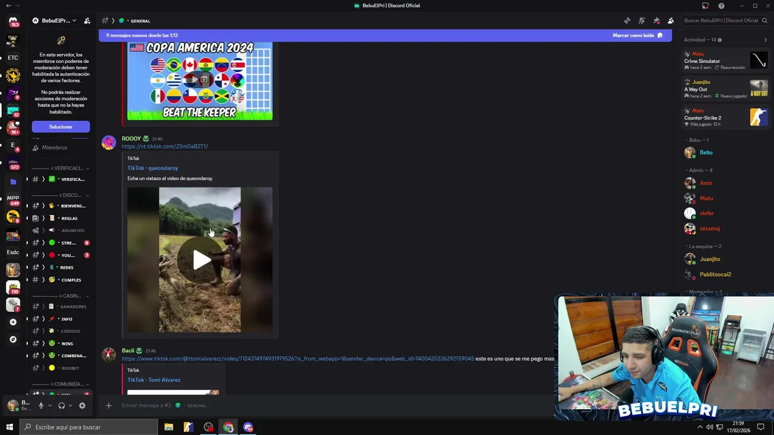Open the server folder icon

[13, 181]
